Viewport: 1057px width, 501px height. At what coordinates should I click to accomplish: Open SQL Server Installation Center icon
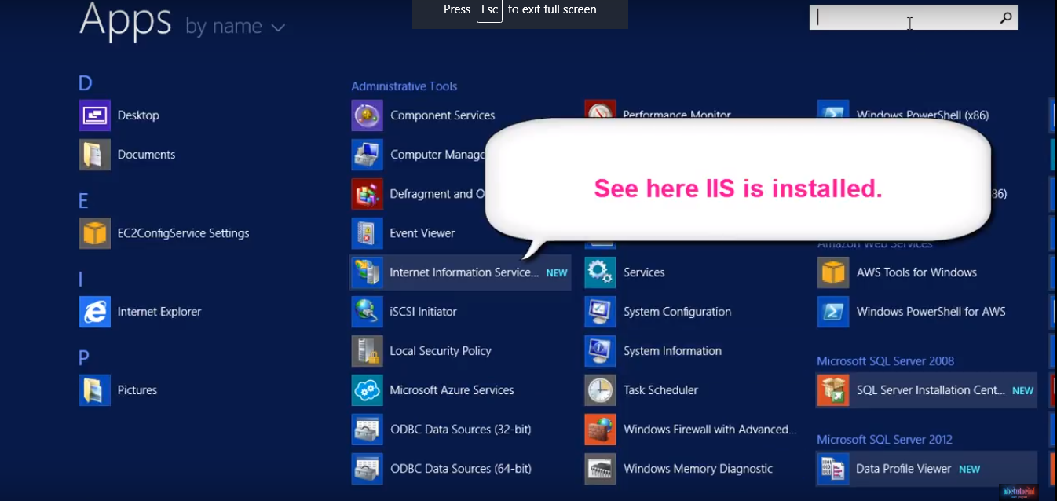pos(833,390)
